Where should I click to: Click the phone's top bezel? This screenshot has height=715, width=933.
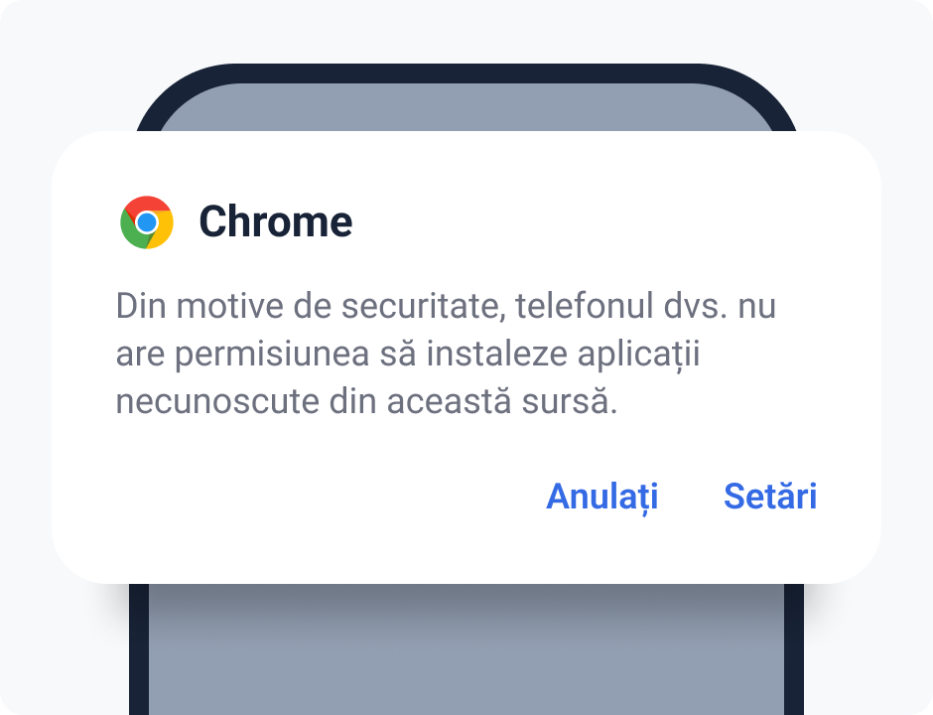click(466, 73)
